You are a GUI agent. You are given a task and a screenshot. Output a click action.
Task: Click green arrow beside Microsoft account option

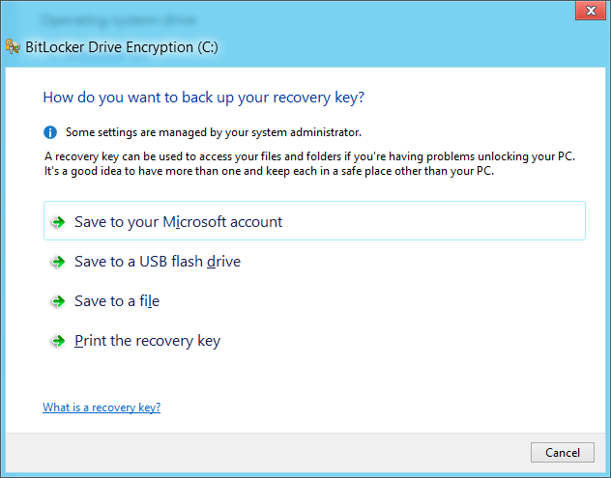[58, 222]
